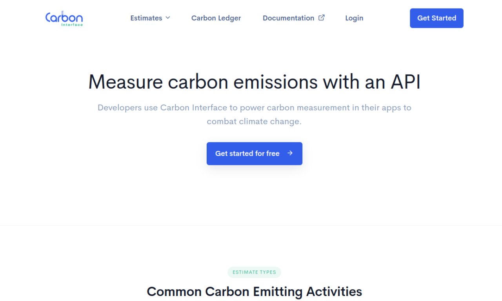Screen dimensions: 502x301
Task: Expand the Estimates navigation dropdown
Action: click(150, 18)
